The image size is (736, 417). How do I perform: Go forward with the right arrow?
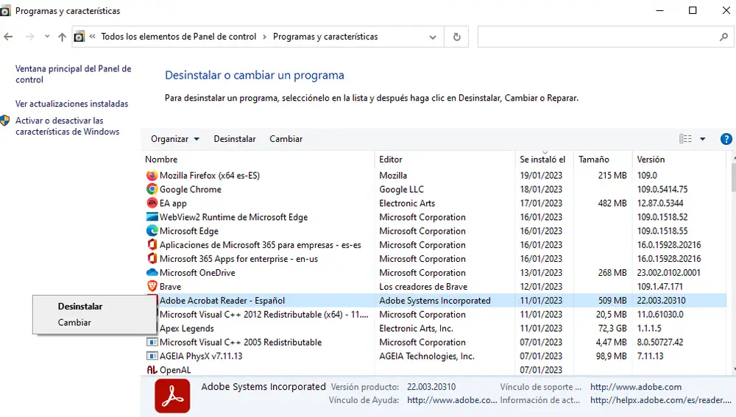point(29,37)
